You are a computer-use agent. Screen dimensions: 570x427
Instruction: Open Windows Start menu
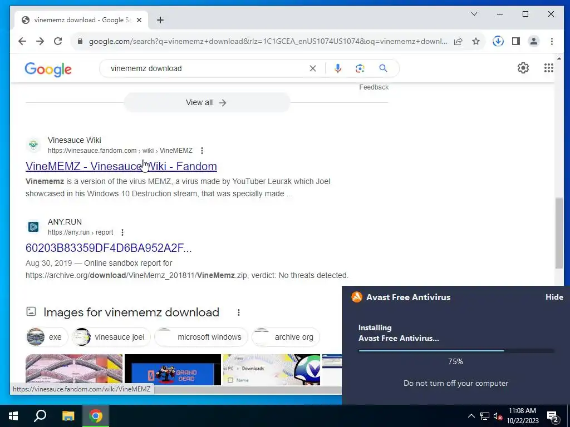[x=13, y=416]
